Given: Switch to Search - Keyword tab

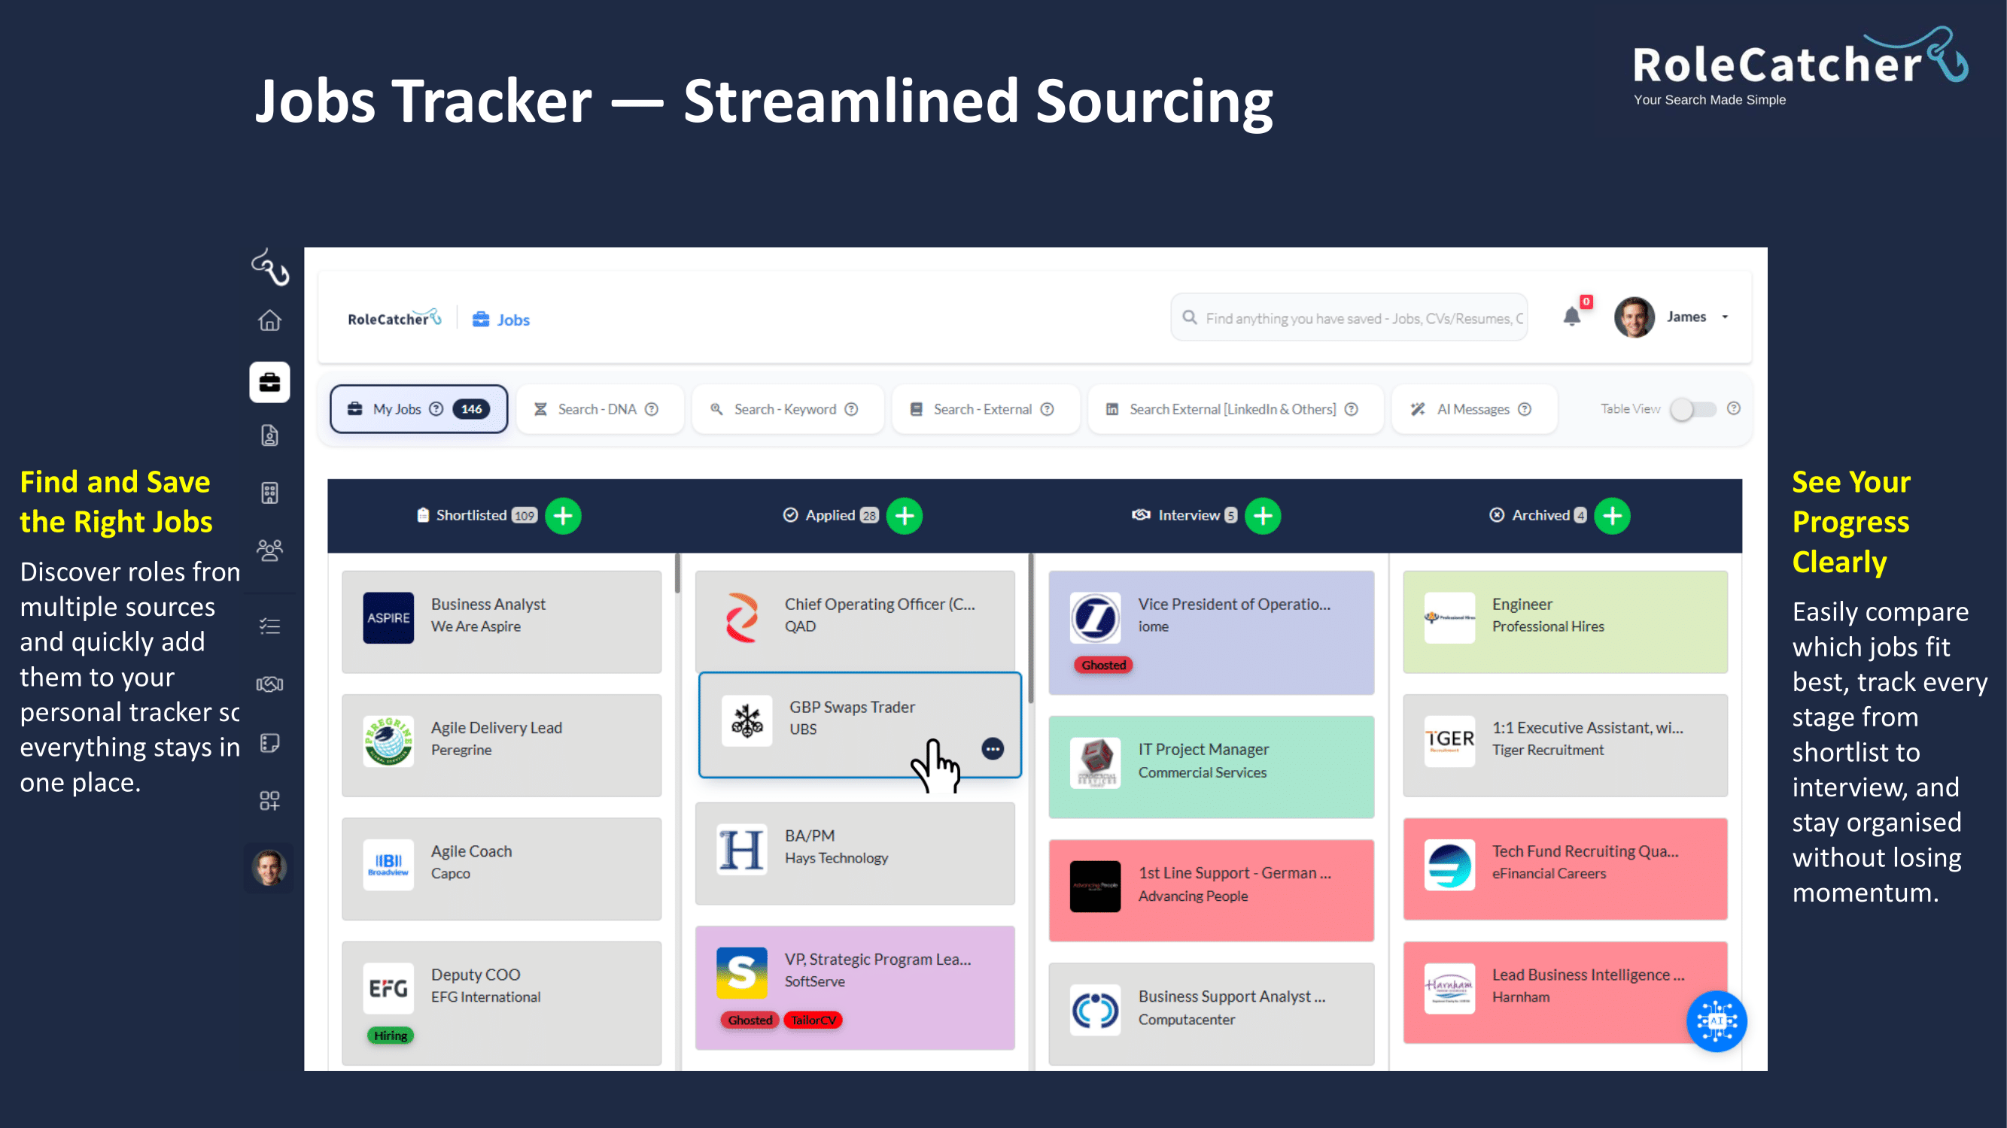Looking at the screenshot, I should (x=788, y=408).
